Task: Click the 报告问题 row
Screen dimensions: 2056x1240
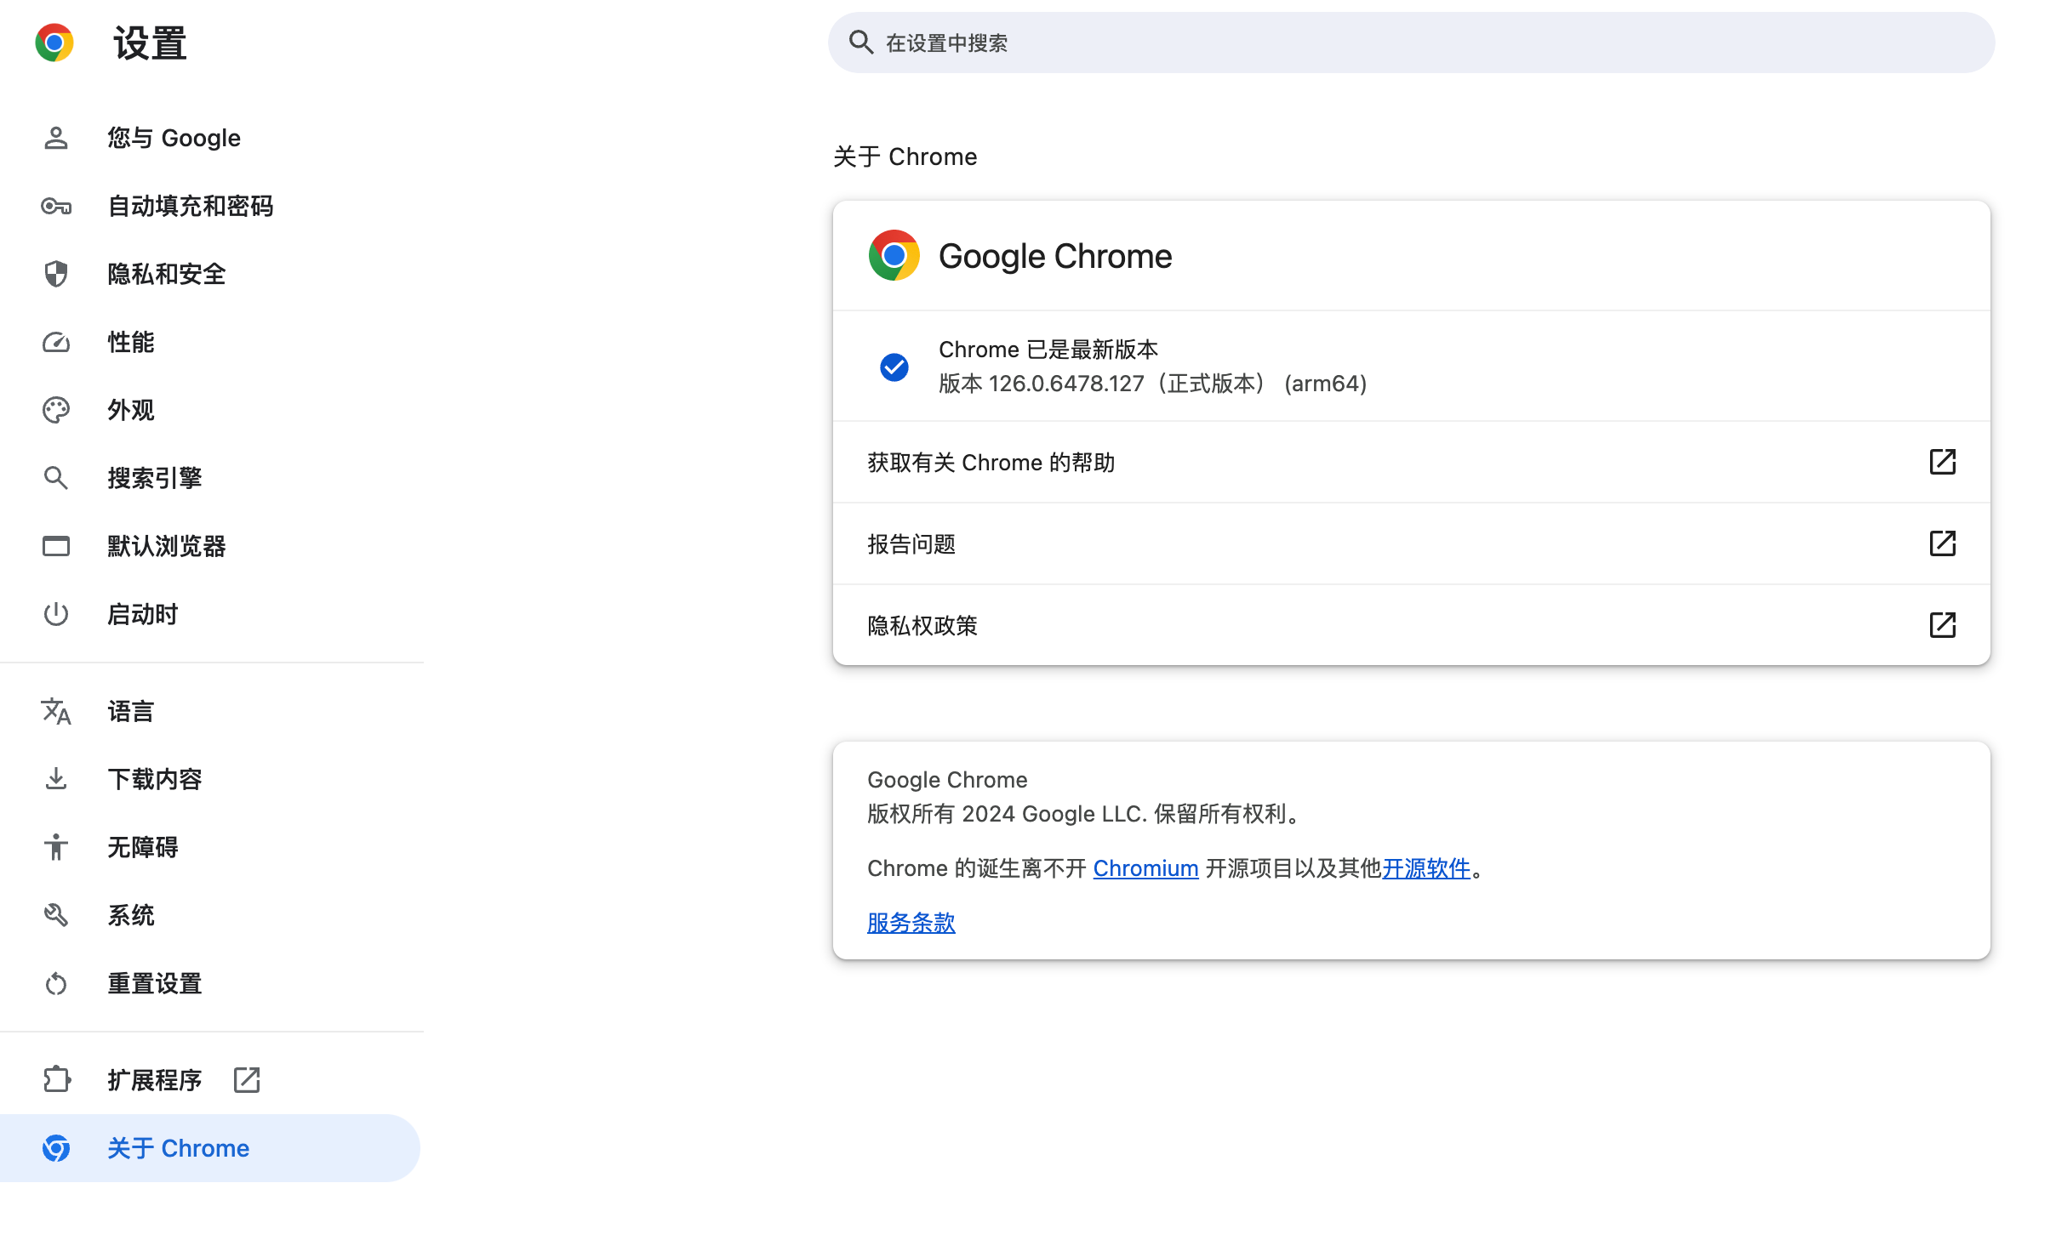Action: coord(1411,543)
